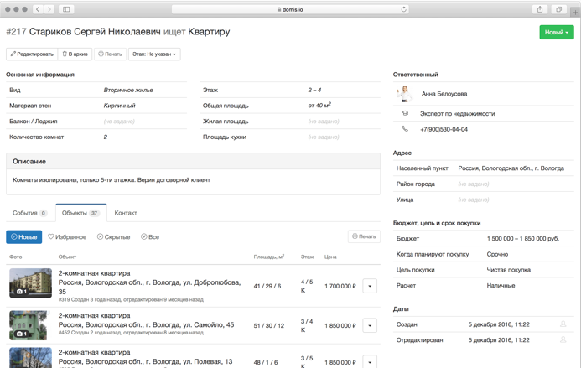The width and height of the screenshot is (581, 368).
Task: Select the Новые filter
Action: (23, 237)
